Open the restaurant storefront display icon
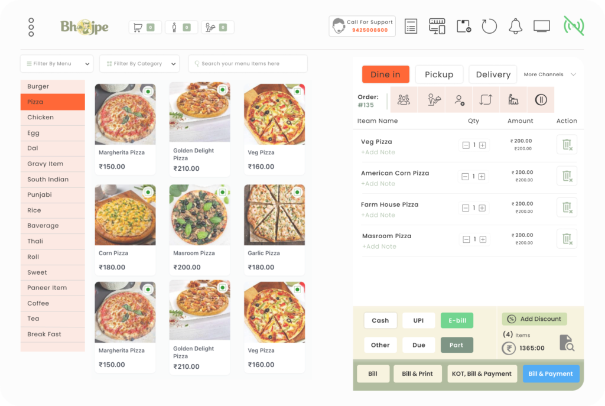The height and width of the screenshot is (406, 605). [437, 26]
